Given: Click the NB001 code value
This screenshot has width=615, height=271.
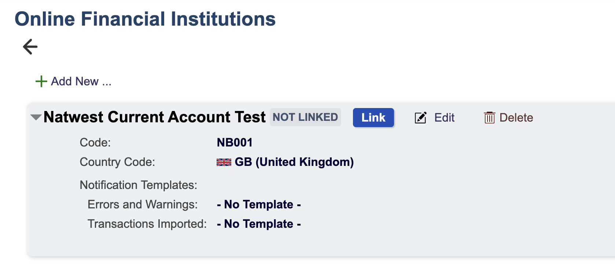Looking at the screenshot, I should (235, 142).
